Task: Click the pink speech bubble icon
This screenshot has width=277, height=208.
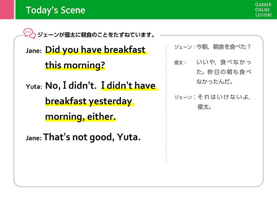Action: [x=29, y=33]
